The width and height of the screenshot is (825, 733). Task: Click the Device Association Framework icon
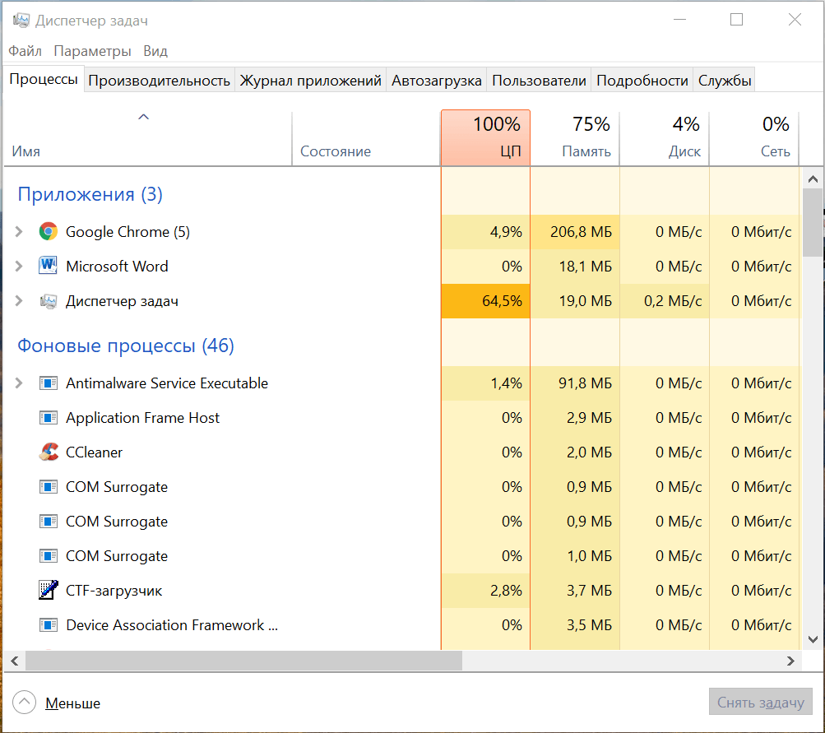click(x=49, y=625)
